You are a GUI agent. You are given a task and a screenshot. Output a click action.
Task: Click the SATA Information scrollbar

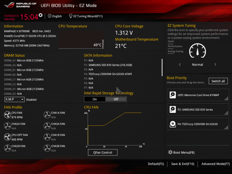click(x=162, y=68)
